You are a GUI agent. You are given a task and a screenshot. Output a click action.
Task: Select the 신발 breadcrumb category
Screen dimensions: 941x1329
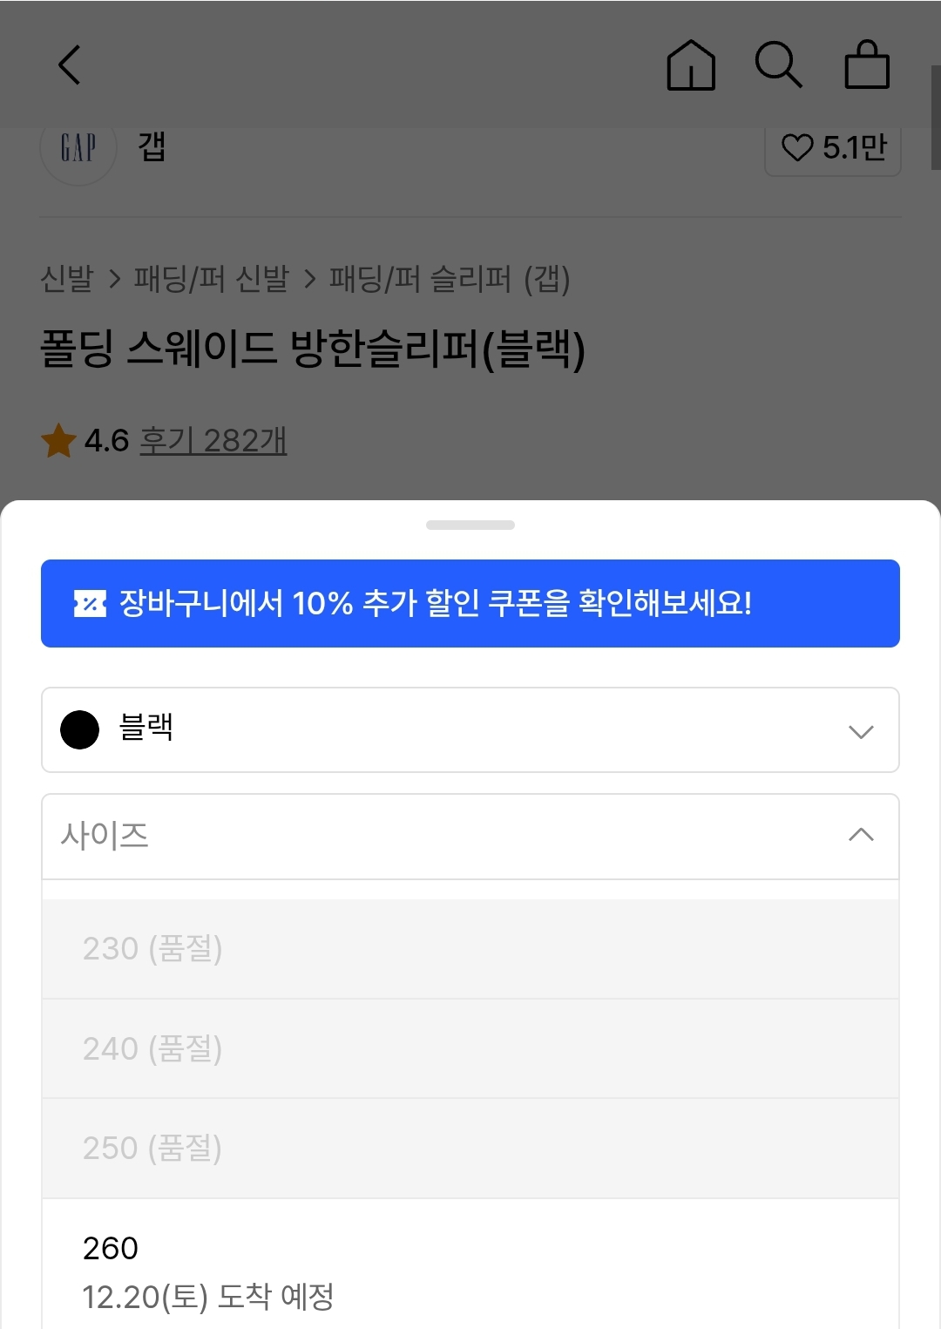coord(67,280)
